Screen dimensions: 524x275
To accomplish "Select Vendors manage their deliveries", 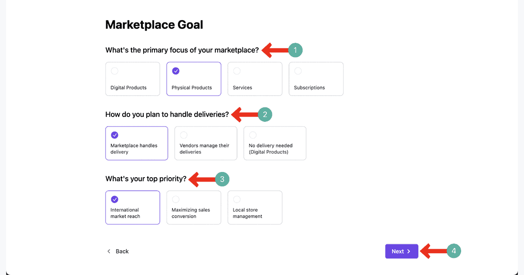I will (x=206, y=143).
